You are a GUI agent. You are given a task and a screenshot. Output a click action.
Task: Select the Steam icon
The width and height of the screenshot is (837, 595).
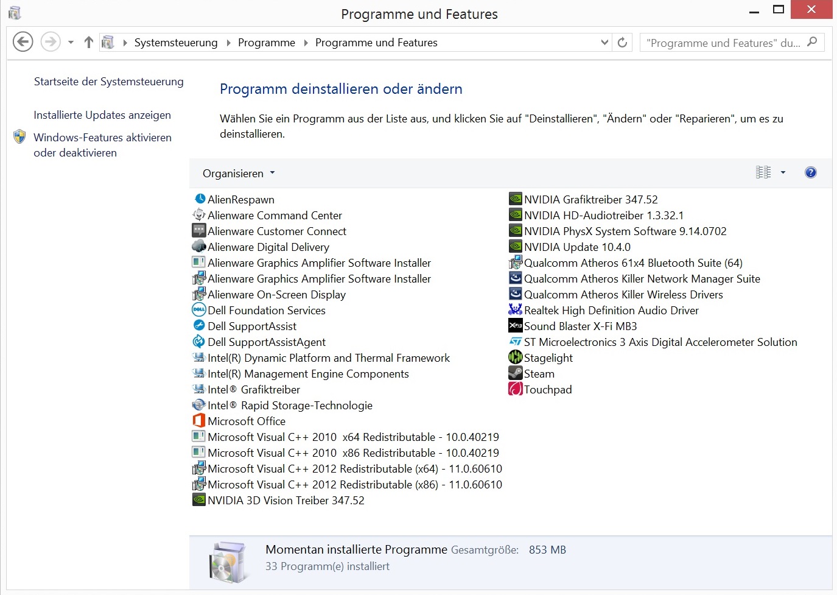pos(516,373)
